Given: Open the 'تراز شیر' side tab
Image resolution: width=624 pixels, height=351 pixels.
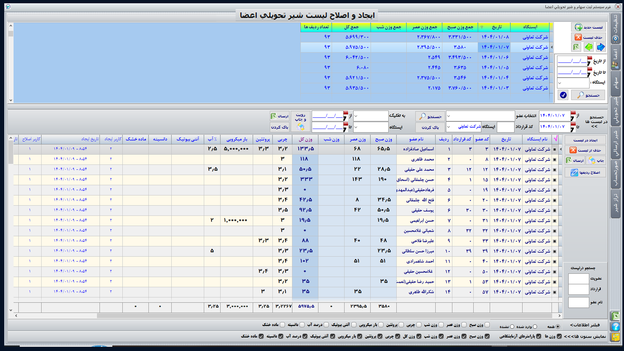Looking at the screenshot, I should click(615, 203).
